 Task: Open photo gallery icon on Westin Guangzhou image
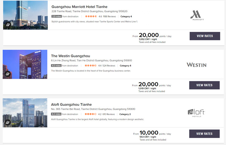(x=8, y=74)
